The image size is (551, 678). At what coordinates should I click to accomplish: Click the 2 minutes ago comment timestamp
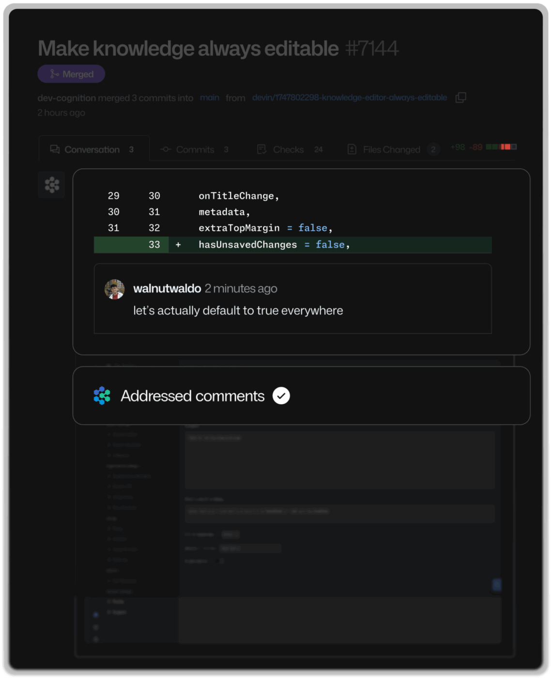tap(241, 288)
